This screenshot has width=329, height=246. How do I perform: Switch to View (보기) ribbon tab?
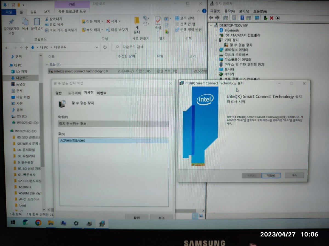47,12
